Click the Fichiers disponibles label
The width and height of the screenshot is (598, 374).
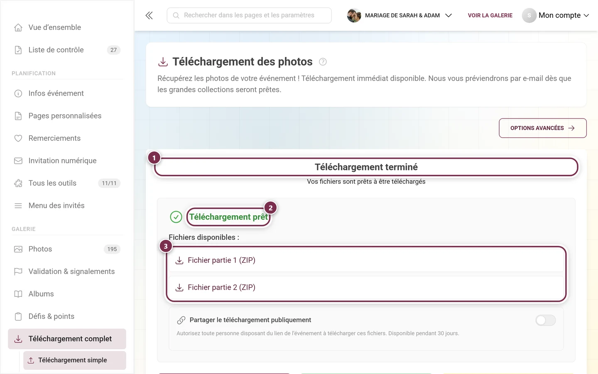point(204,237)
